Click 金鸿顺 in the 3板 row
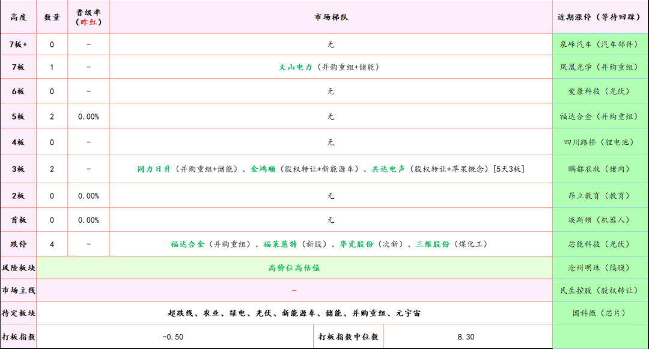 pyautogui.click(x=263, y=169)
